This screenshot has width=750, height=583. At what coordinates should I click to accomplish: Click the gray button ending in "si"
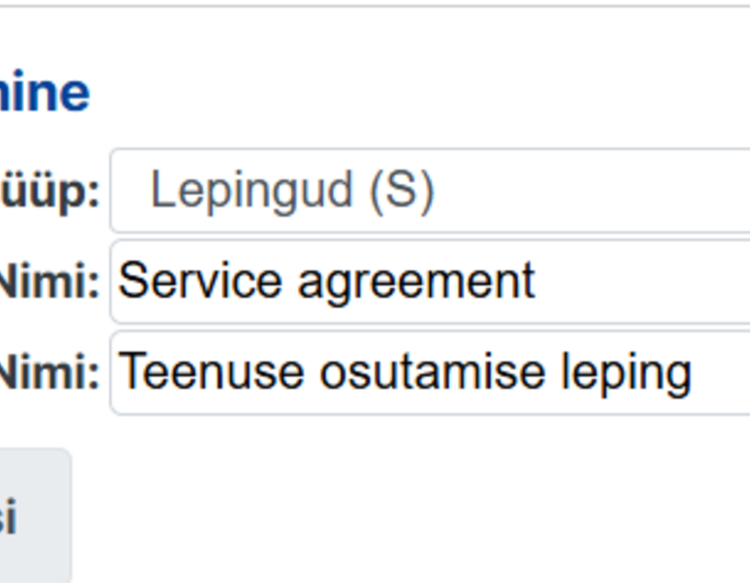[x=34, y=516]
